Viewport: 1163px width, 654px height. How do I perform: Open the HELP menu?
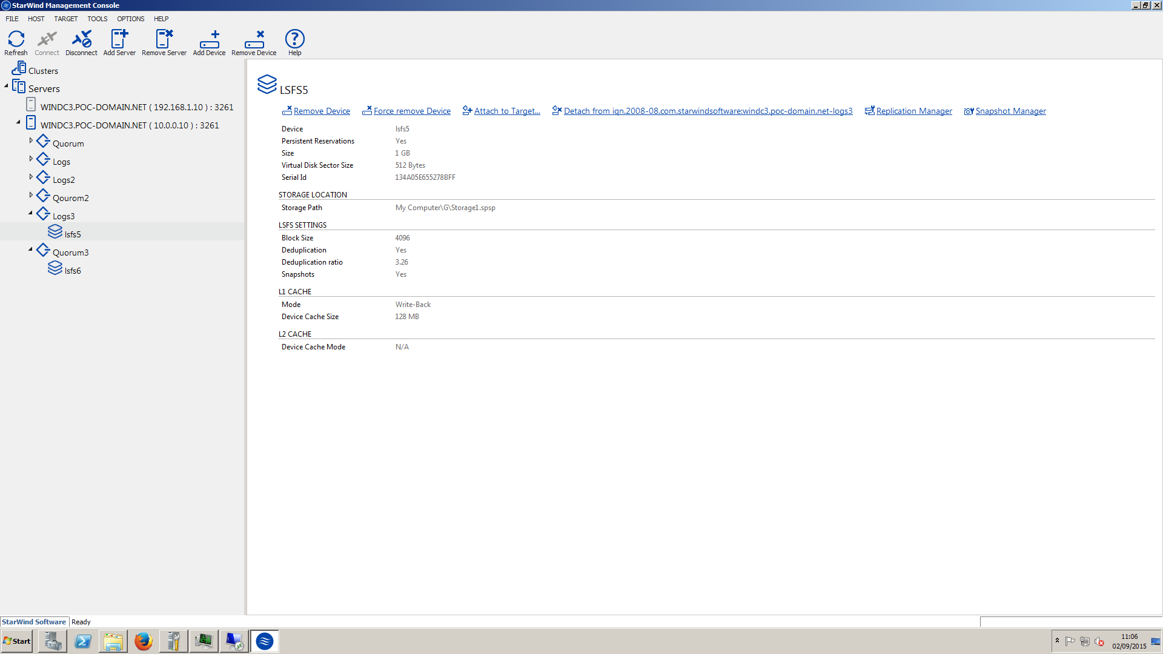pyautogui.click(x=161, y=19)
